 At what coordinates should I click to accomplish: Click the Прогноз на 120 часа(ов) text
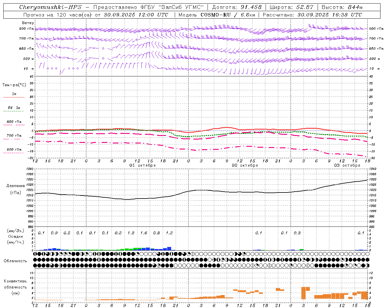pos(57,15)
